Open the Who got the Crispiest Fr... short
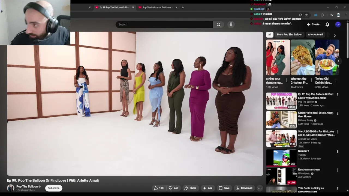This screenshot has width=349, height=196. [x=302, y=57]
